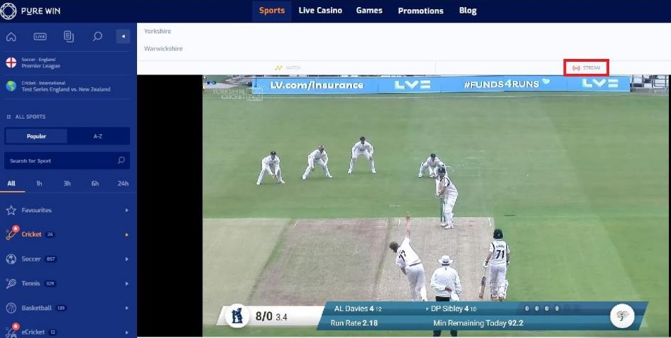Select the Popular sports toggle
The image size is (671, 338).
[x=36, y=136]
